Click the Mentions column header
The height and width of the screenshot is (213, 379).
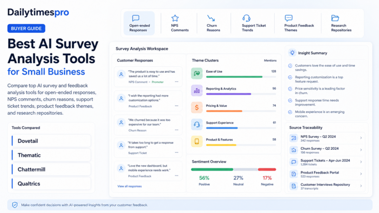click(x=270, y=61)
